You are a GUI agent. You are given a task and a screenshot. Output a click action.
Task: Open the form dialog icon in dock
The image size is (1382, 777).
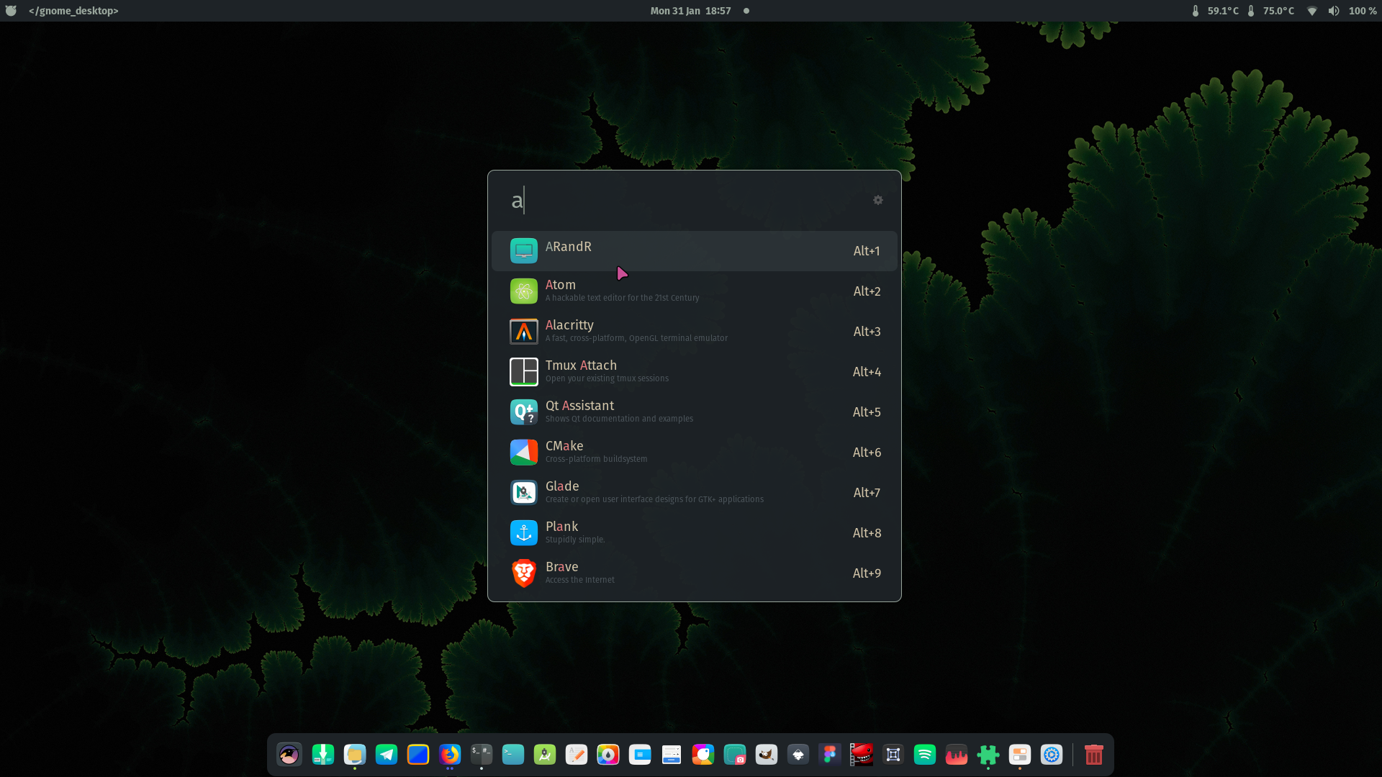coord(672,755)
